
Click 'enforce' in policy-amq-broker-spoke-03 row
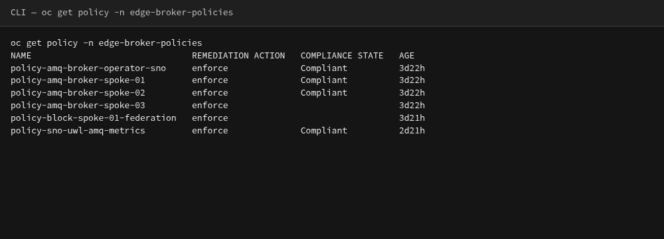pyautogui.click(x=210, y=105)
